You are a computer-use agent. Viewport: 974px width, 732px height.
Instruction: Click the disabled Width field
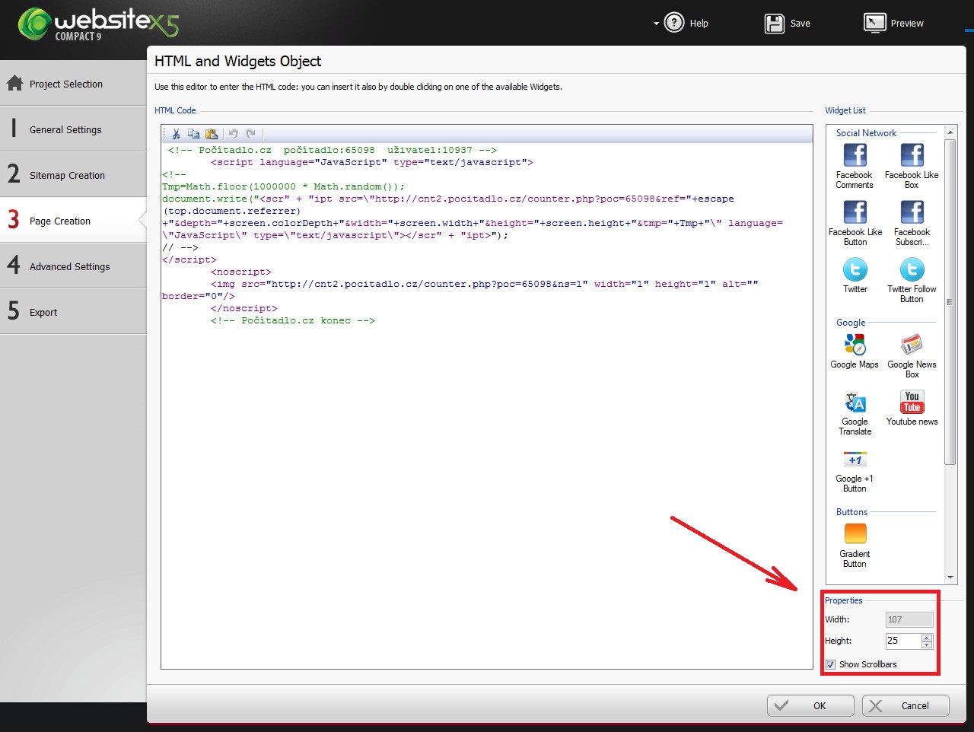909,619
